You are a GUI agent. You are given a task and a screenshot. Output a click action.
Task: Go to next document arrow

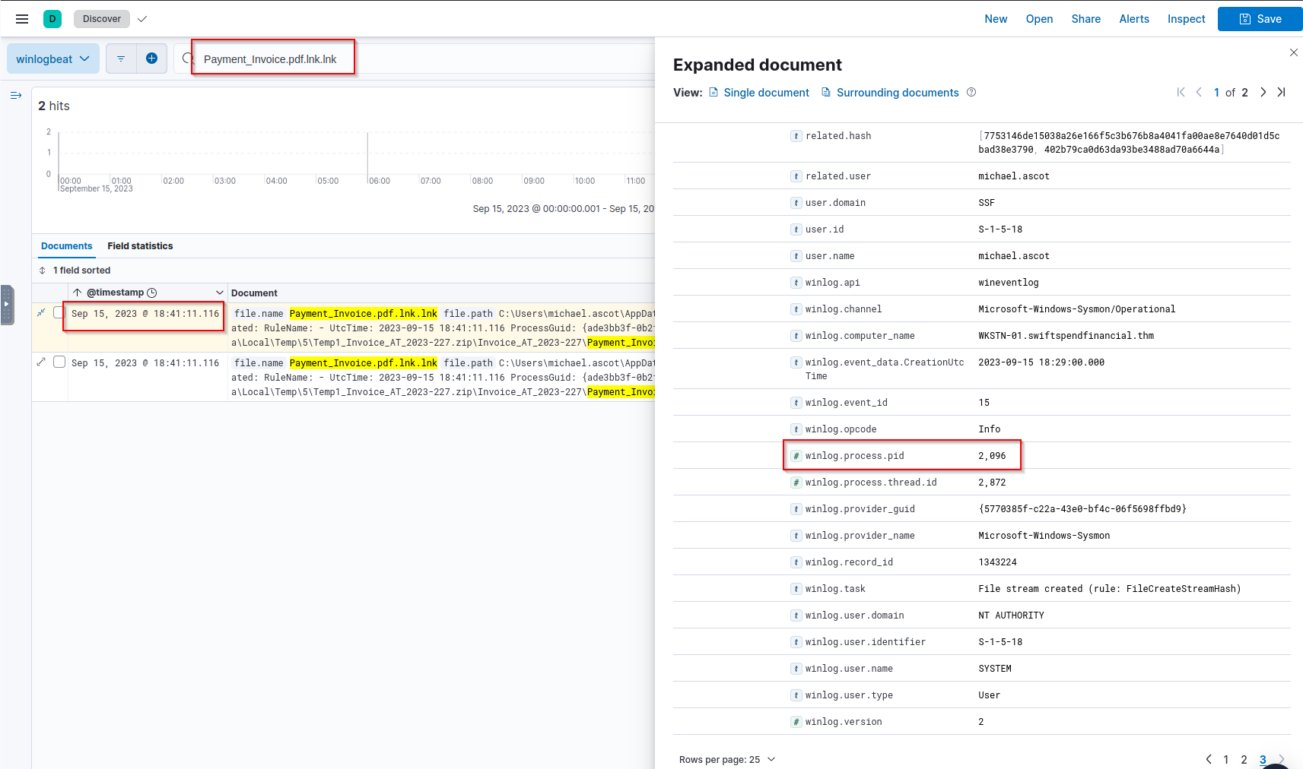coord(1263,92)
